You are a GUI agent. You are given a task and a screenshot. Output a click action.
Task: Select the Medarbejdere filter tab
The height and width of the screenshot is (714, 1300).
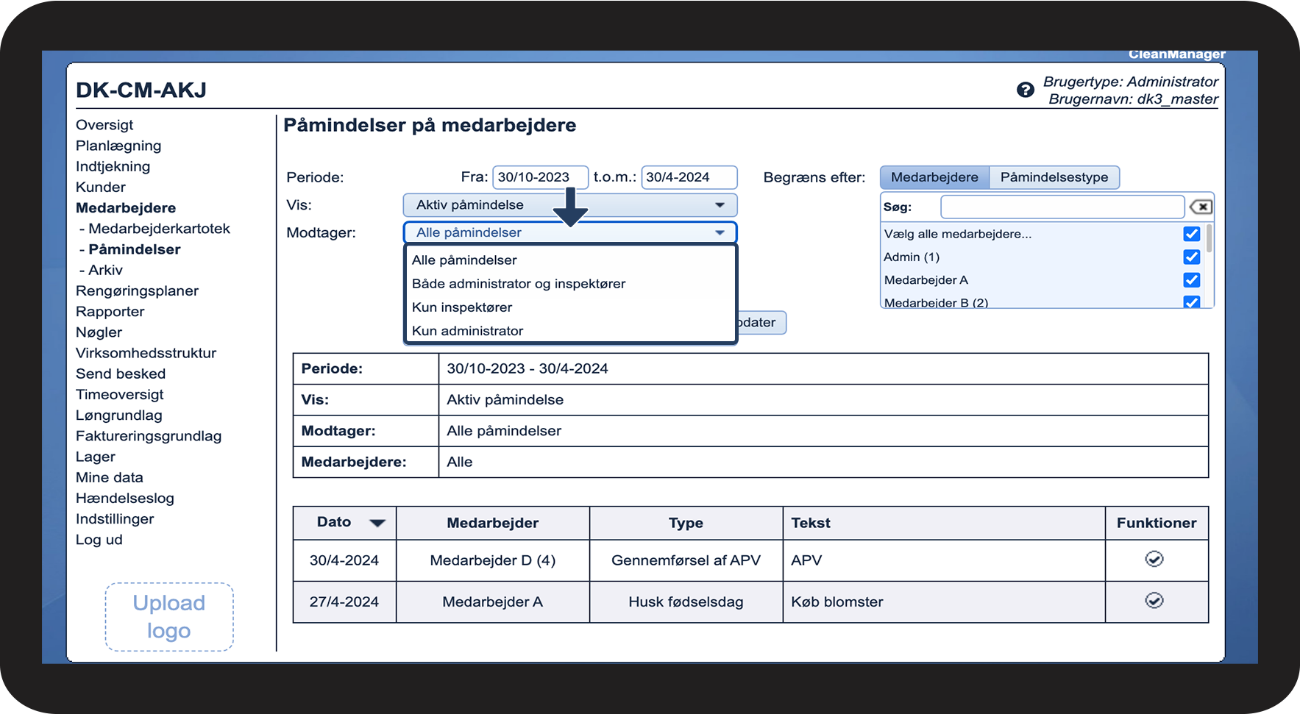tap(934, 177)
